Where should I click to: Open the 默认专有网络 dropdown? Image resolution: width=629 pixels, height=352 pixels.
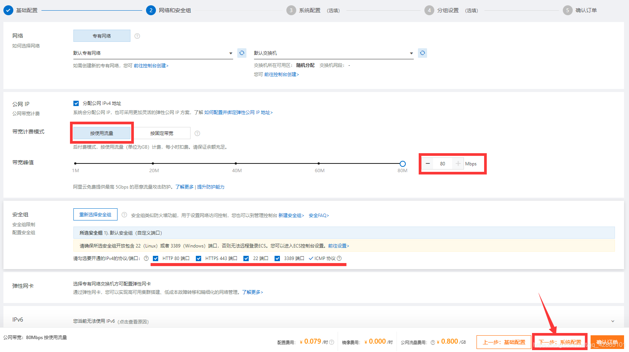153,53
